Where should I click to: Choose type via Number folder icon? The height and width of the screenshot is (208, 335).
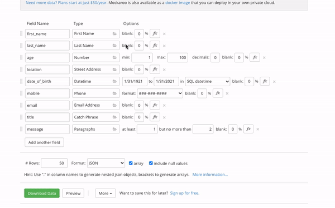click(x=114, y=57)
